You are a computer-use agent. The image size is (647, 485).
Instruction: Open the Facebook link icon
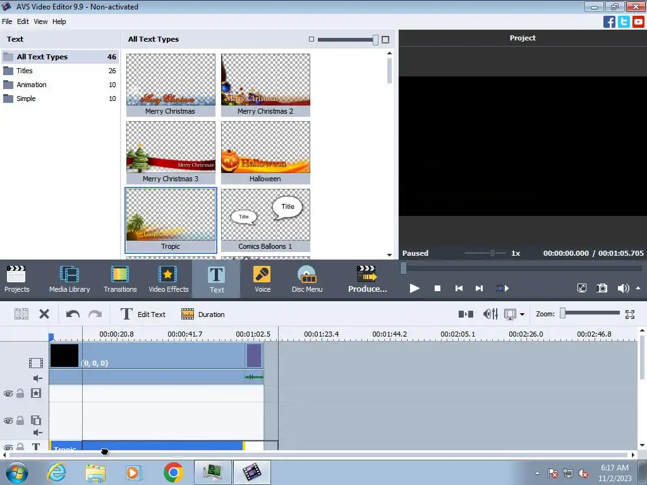coord(609,22)
